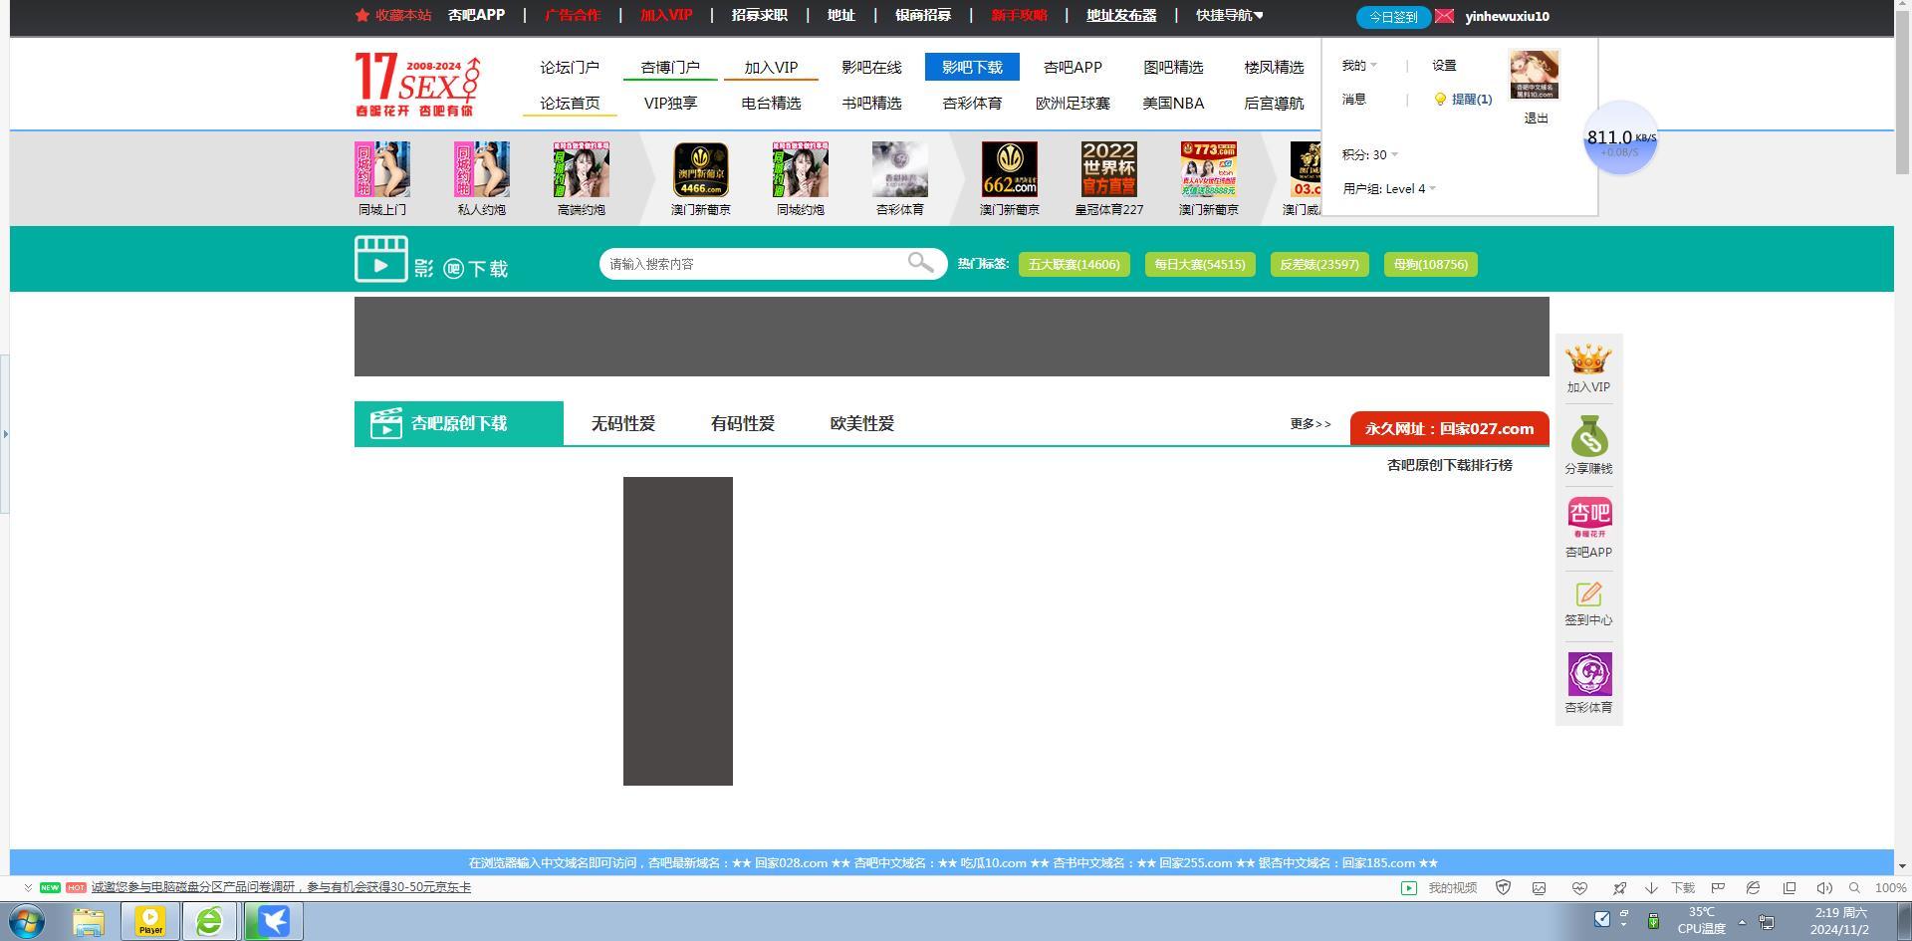Select the 加入VIP crown icon in right sidebar
The width and height of the screenshot is (1912, 941).
pyautogui.click(x=1588, y=360)
